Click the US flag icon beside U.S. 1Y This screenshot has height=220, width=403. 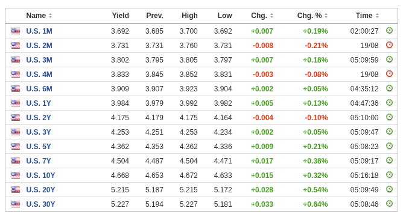tap(16, 103)
